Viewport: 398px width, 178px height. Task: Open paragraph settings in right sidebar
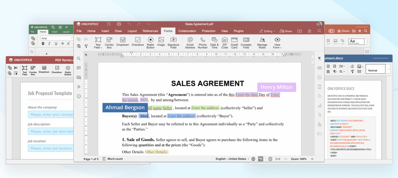click(x=319, y=59)
